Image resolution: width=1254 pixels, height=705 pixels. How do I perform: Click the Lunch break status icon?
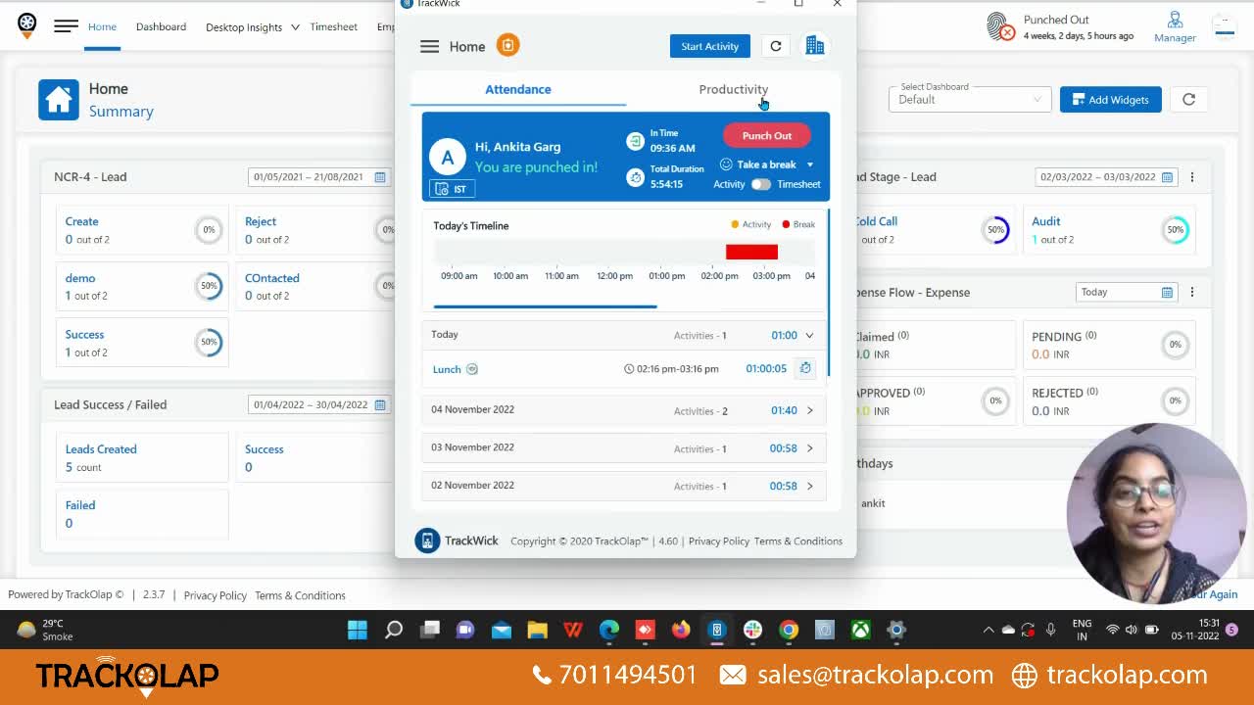coord(472,369)
